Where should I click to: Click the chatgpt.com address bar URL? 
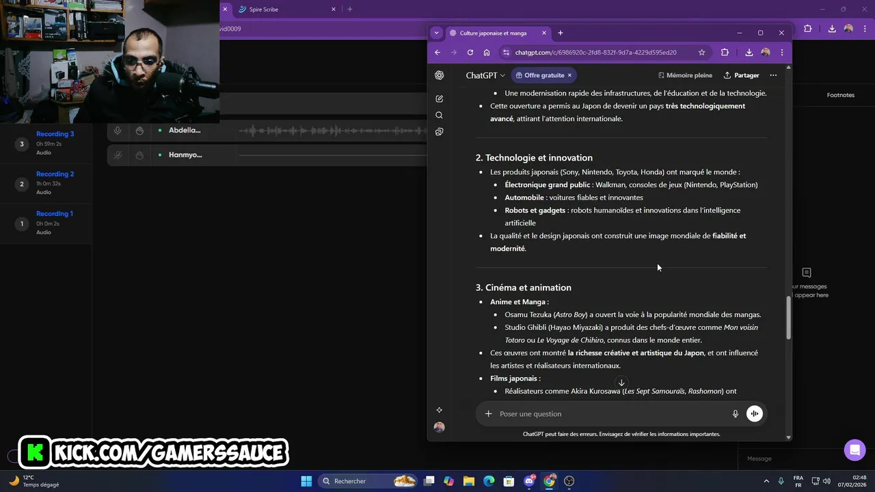pyautogui.click(x=595, y=53)
